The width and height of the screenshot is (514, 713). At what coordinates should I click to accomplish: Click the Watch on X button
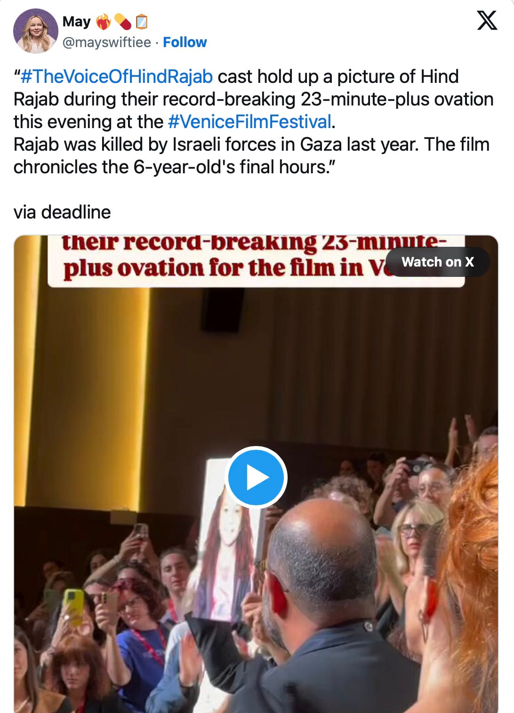438,262
